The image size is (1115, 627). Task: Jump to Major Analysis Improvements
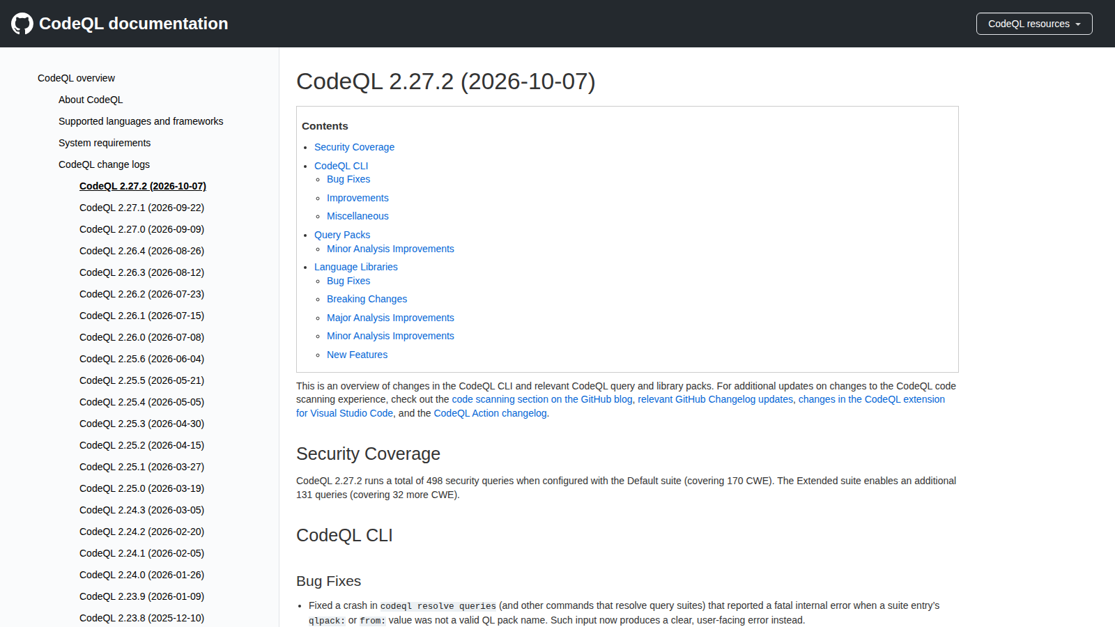tap(390, 318)
